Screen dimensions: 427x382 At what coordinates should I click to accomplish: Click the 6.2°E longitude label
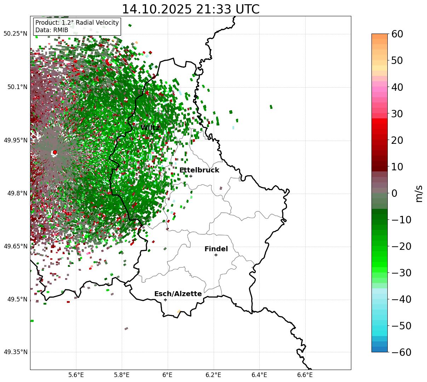[213, 375]
